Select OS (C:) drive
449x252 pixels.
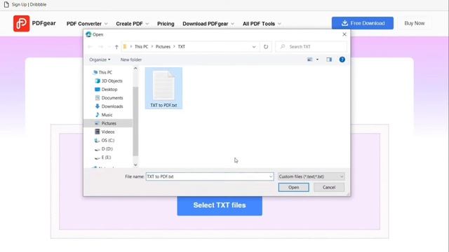point(105,140)
